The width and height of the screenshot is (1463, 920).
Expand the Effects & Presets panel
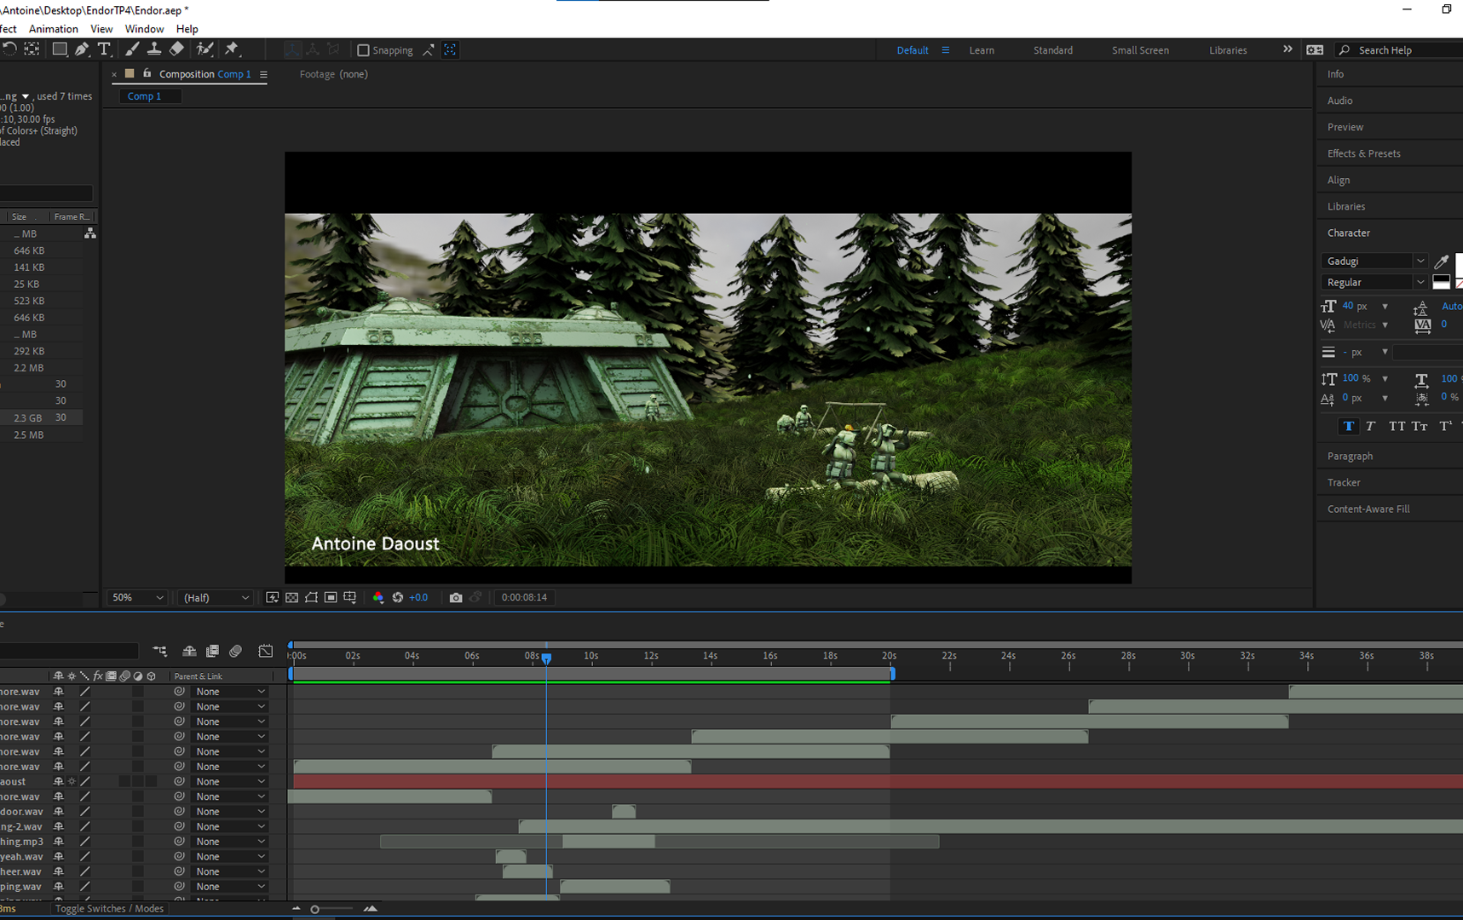pyautogui.click(x=1363, y=153)
